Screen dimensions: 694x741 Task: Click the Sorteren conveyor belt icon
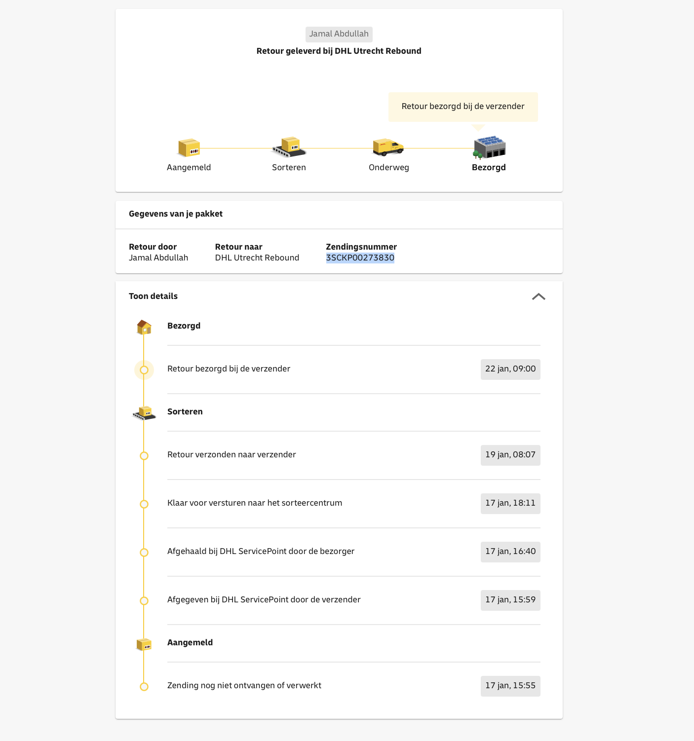[289, 147]
